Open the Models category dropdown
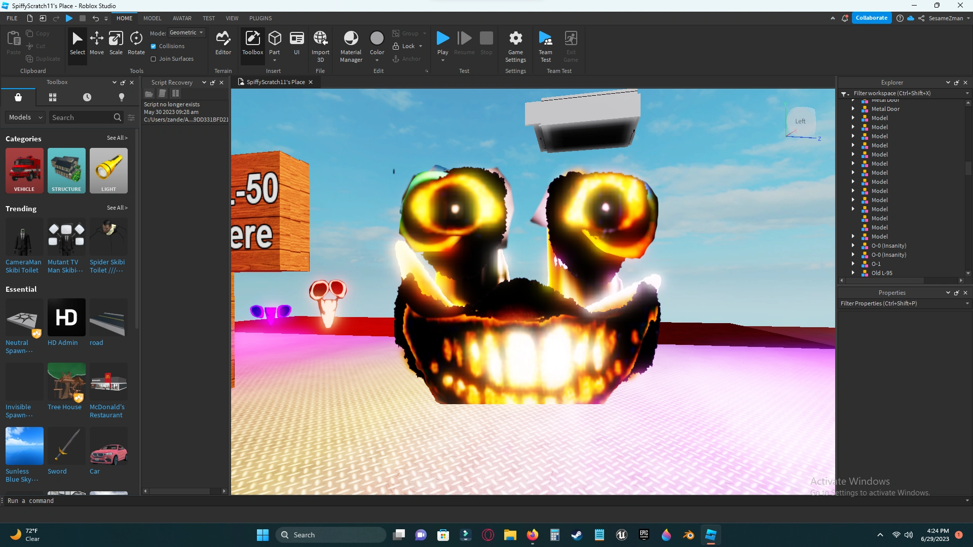The image size is (973, 547). coord(25,117)
